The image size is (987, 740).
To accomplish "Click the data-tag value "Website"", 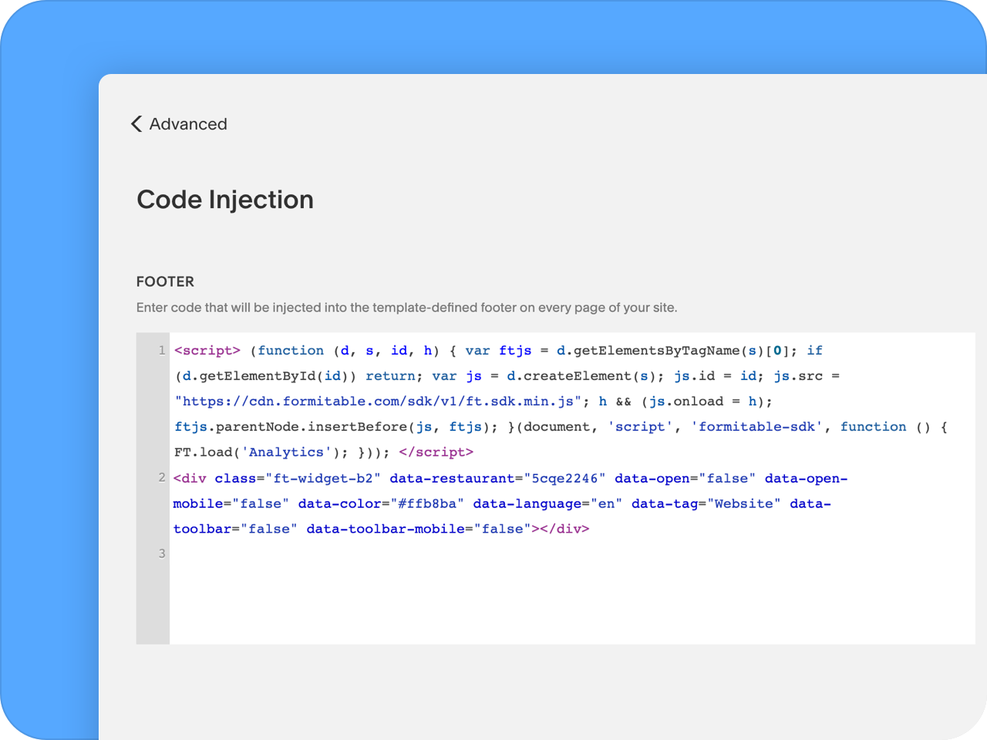I will [x=743, y=504].
